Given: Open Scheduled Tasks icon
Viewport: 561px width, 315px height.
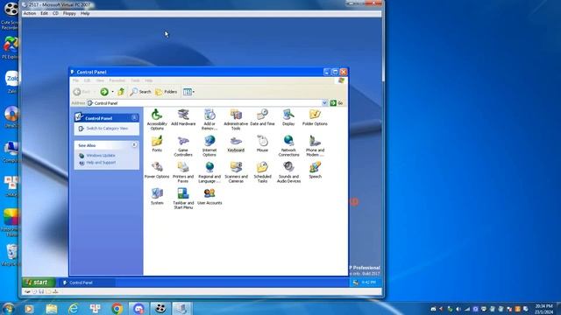Looking at the screenshot, I should click(262, 172).
